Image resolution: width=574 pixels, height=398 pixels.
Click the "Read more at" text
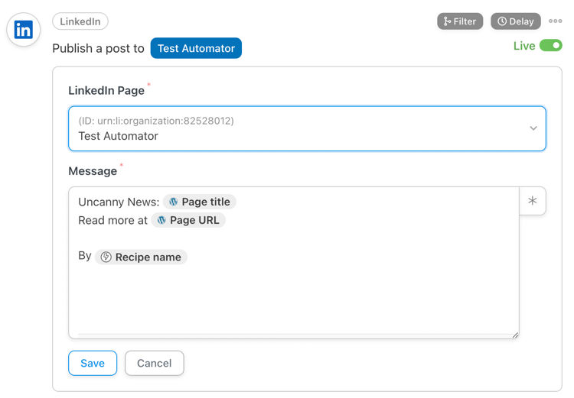click(x=113, y=220)
